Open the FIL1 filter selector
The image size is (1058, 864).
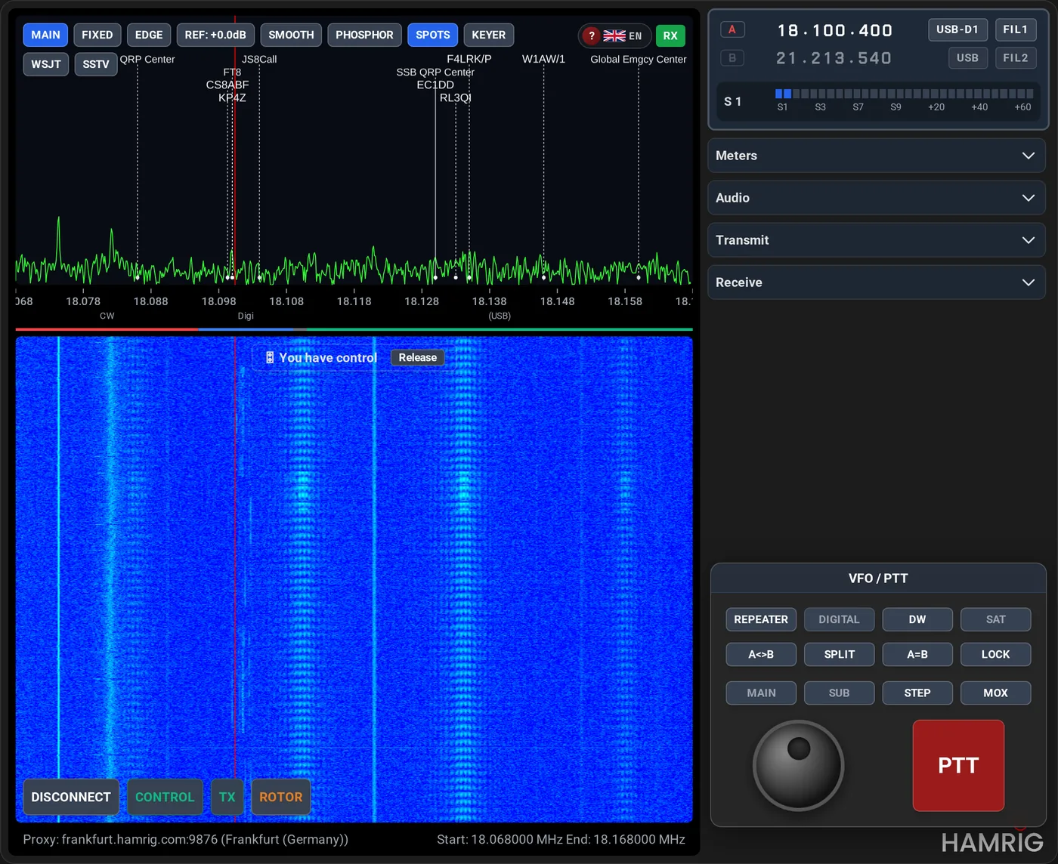coord(1015,29)
